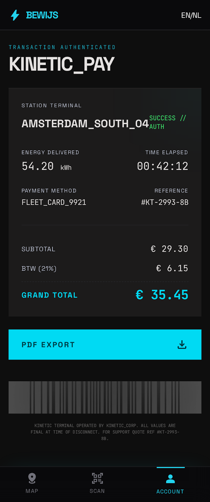
Task: Tap the FLEET_CARD_9921 payment method
Action: click(54, 202)
